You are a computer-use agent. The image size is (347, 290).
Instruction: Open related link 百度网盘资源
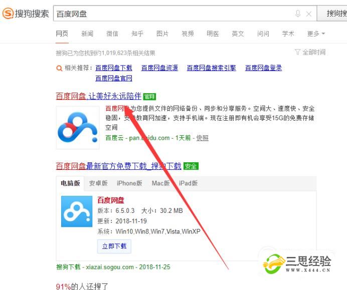click(159, 68)
